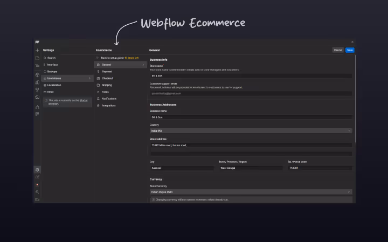This screenshot has height=242, width=388.
Task: Close the settings window with X
Action: 352,42
